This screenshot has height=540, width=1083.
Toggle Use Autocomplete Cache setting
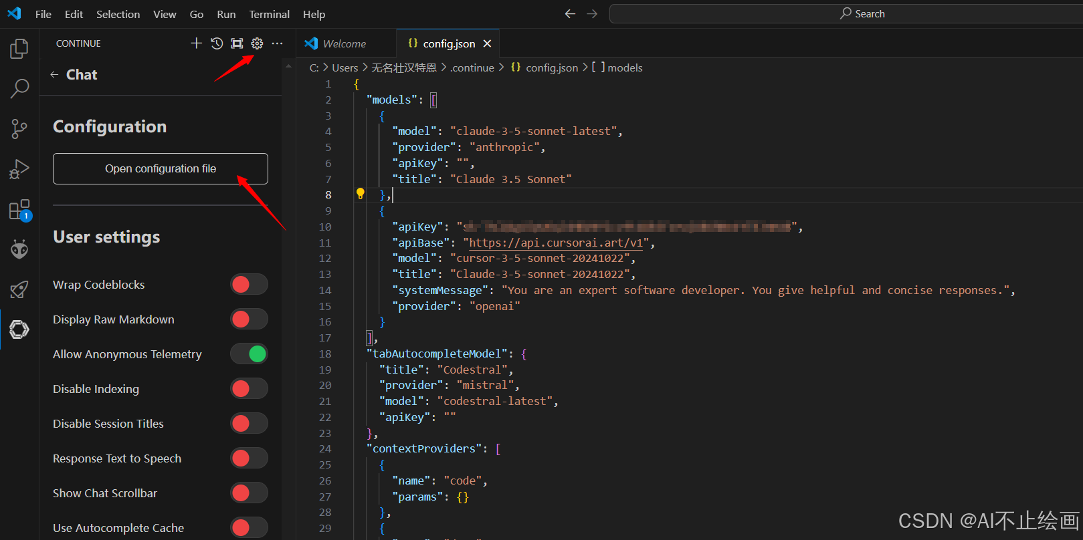click(249, 528)
